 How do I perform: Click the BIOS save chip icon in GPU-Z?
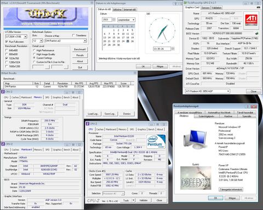[x=257, y=33]
